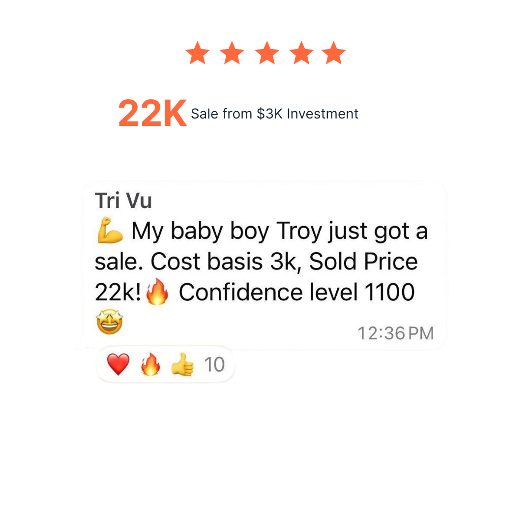The height and width of the screenshot is (531, 531).
Task: Click the "Confidence level 1100" text
Action: 296,293
